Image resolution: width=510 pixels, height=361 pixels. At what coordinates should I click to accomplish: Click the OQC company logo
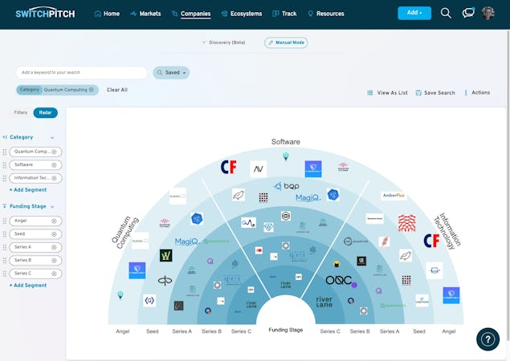coord(339,280)
